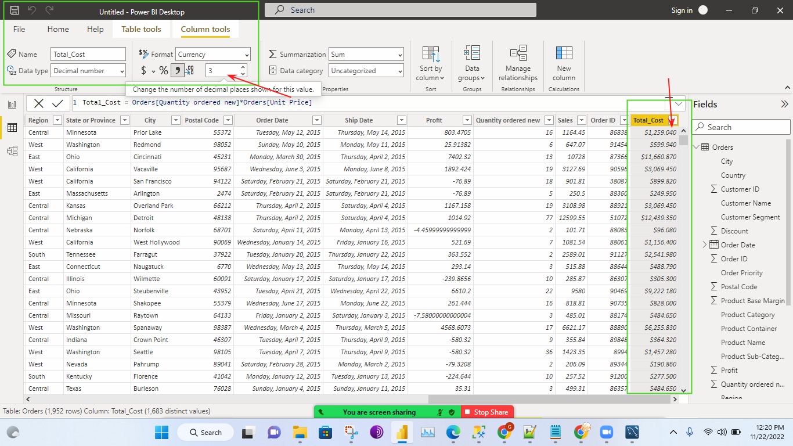Collapse the Orders table in Fields

(x=696, y=147)
